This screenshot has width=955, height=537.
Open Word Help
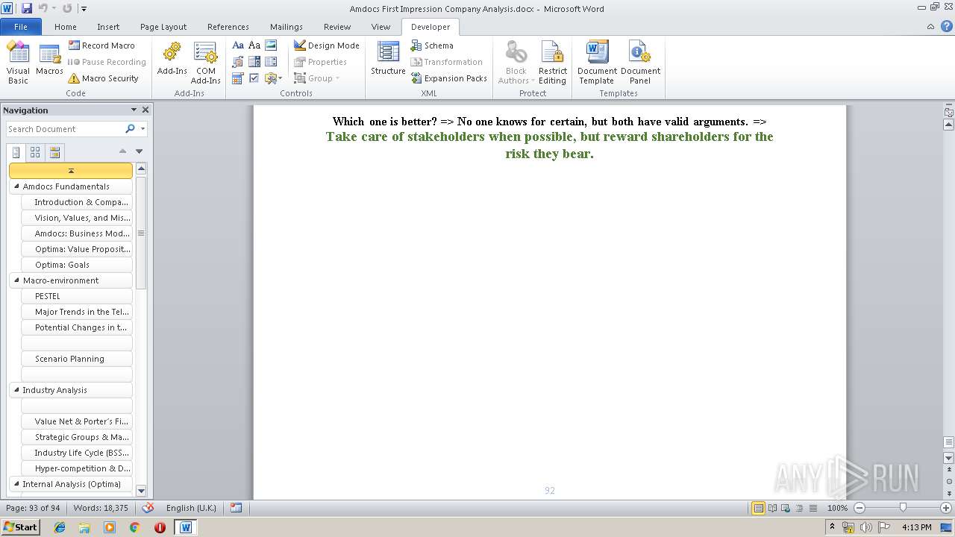coord(946,26)
